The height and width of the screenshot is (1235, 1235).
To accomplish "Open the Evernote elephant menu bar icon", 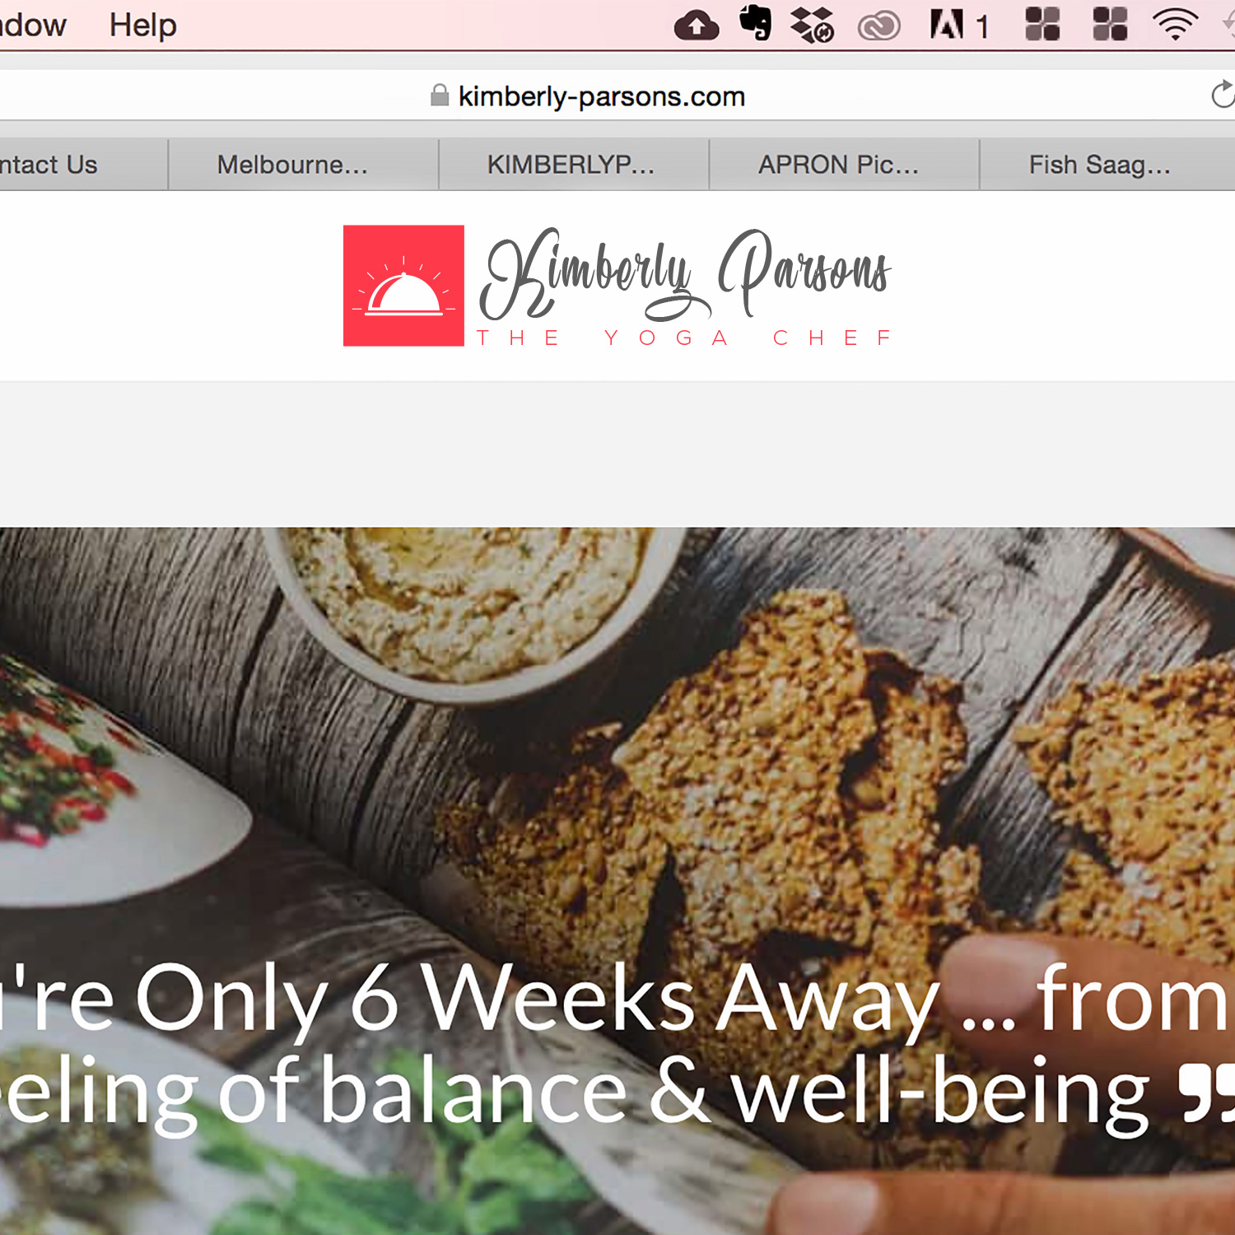I will [756, 22].
